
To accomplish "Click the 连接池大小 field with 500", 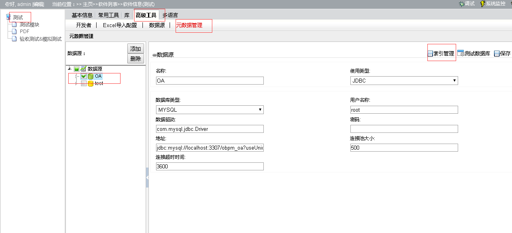I will 404,148.
